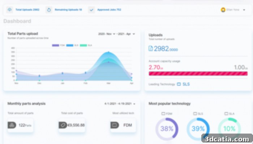Image resolution: width=253 pixels, height=144 pixels.
Task: Click the total amount of parts icon
Action: click(12, 125)
